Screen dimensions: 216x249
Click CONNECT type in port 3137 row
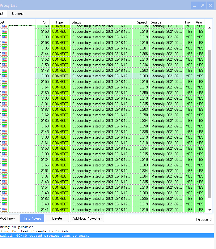pyautogui.click(x=60, y=176)
